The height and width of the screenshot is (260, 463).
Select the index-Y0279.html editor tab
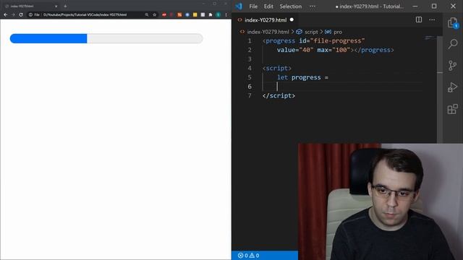point(266,19)
